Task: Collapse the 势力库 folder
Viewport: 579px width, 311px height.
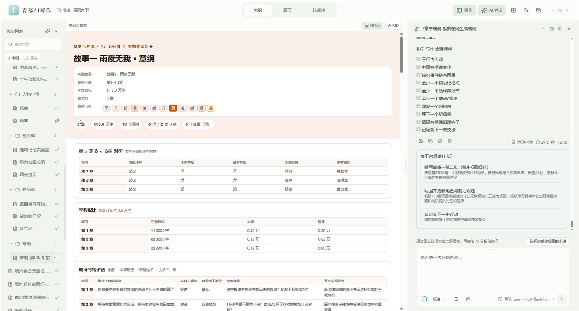Action: [11, 136]
